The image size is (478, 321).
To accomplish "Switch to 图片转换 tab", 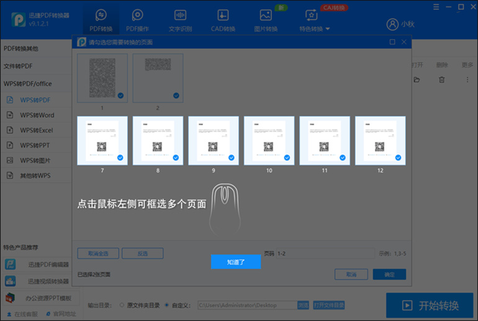I will point(266,20).
